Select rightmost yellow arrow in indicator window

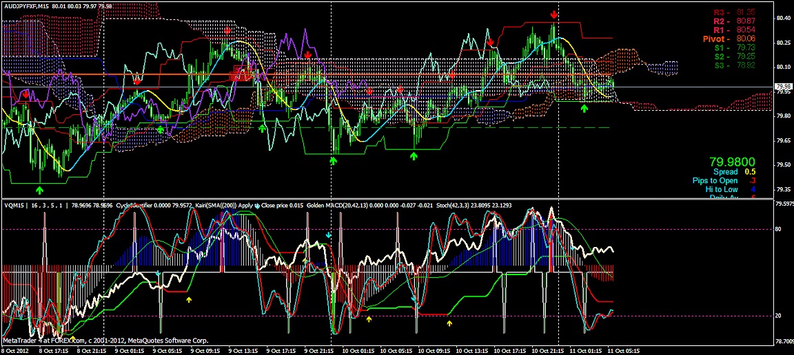[x=450, y=322]
